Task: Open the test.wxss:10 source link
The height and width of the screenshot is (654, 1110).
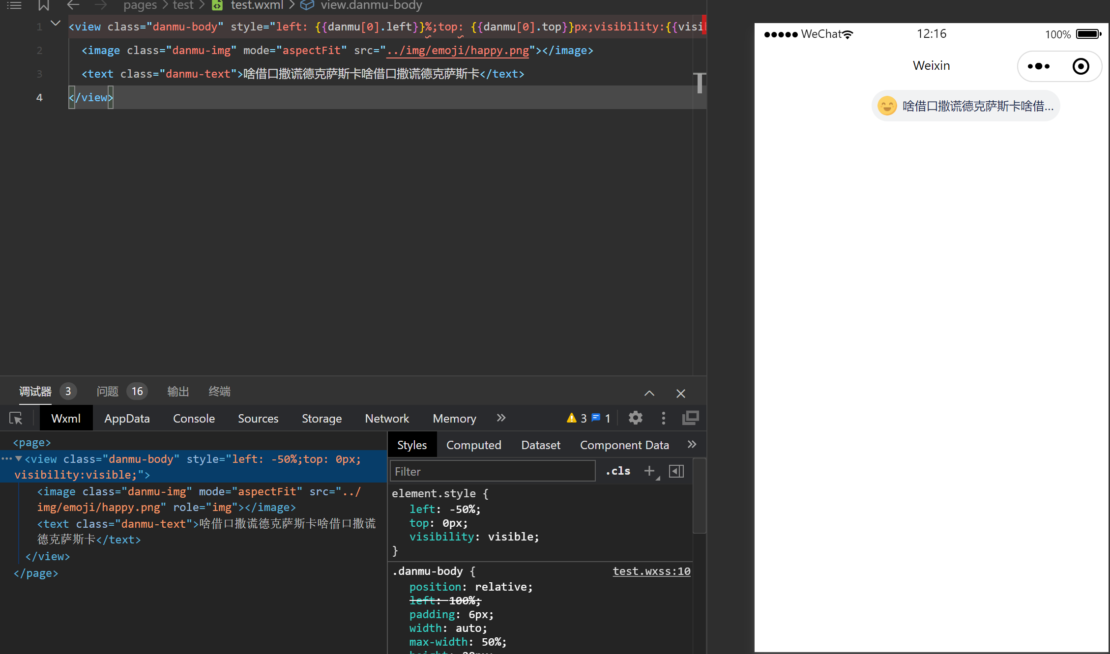Action: 651,571
